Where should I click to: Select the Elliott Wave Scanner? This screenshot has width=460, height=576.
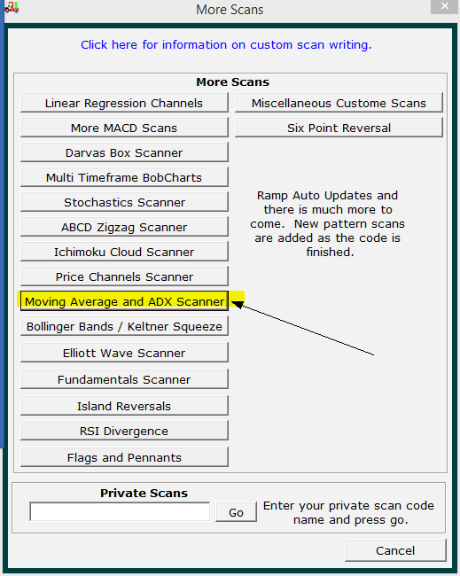pos(124,353)
